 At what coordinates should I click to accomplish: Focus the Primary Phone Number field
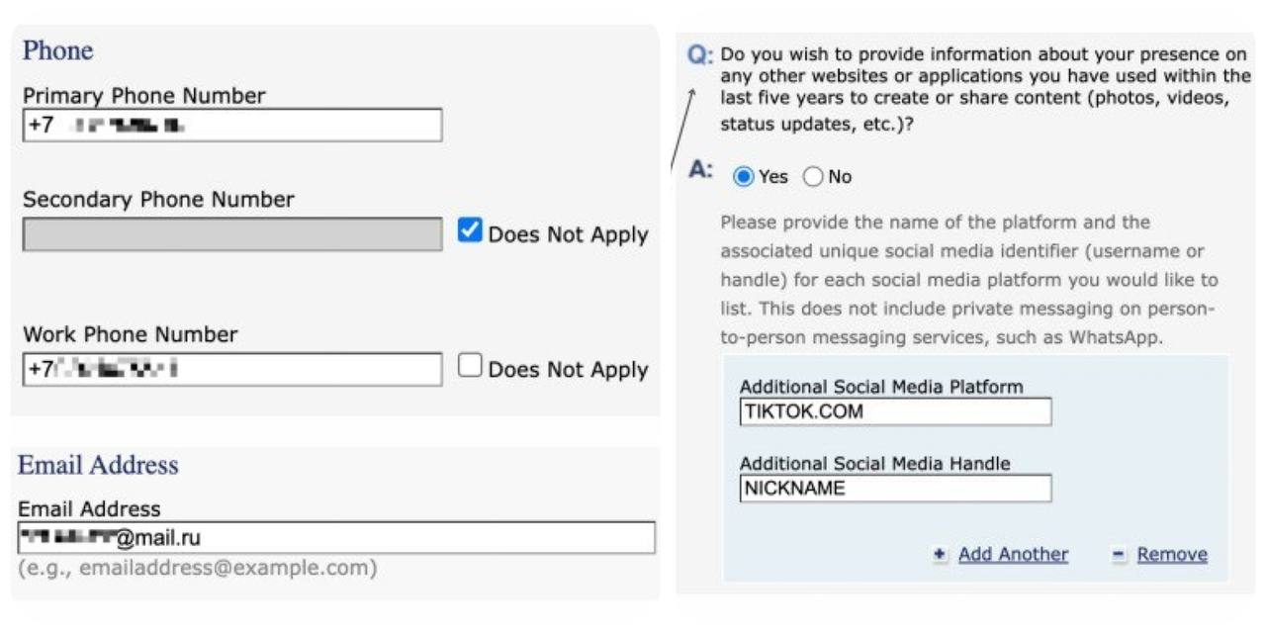[x=231, y=126]
